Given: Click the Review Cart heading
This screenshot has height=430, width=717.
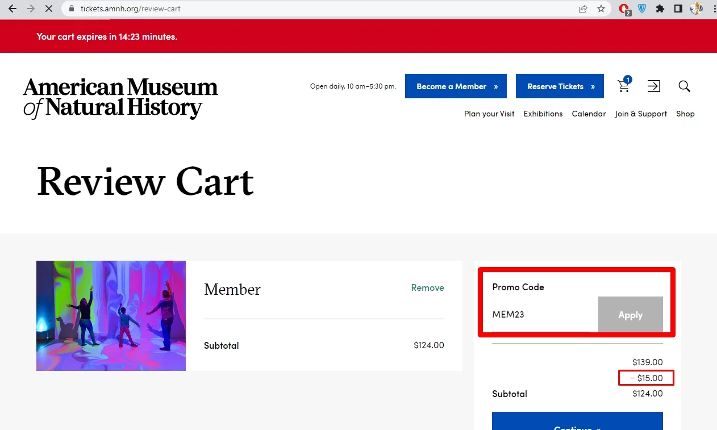Looking at the screenshot, I should tap(145, 181).
